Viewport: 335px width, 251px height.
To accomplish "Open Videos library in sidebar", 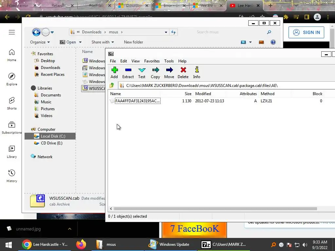I will click(x=46, y=116).
